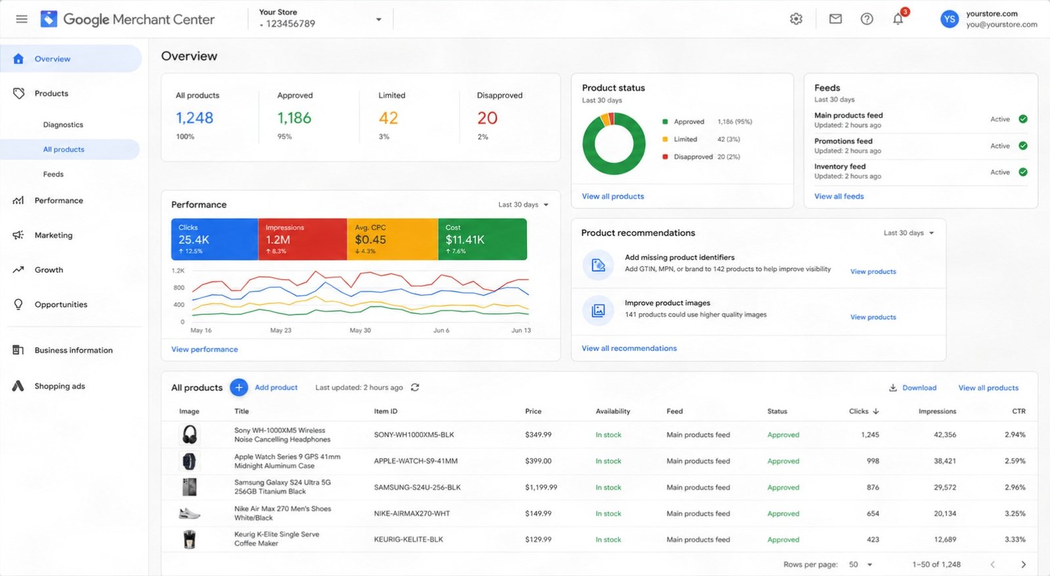Viewport: 1050px width, 576px height.
Task: Click the YS account avatar
Action: click(x=950, y=19)
